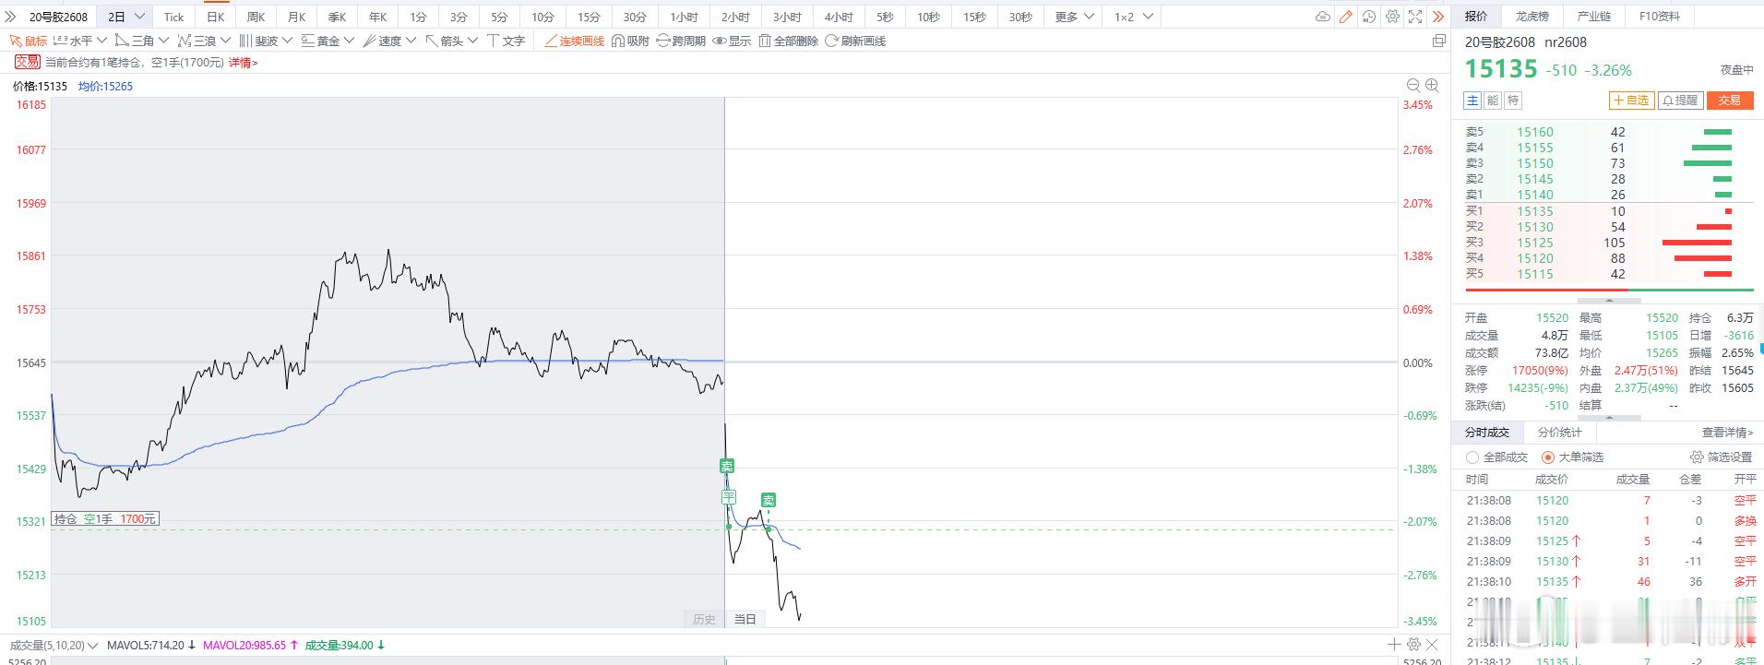Image resolution: width=1764 pixels, height=665 pixels.
Task: Open 查看详情> link in trades panel
Action: 1727,432
